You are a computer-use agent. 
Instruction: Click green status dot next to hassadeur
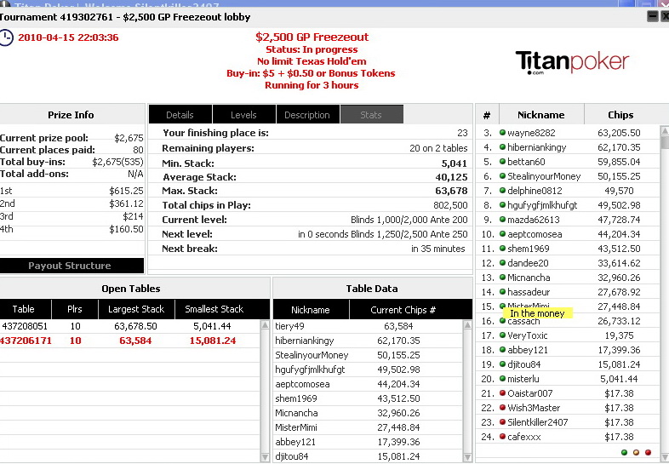[503, 292]
